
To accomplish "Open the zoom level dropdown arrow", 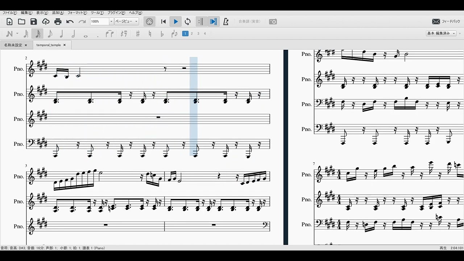I will [x=111, y=21].
